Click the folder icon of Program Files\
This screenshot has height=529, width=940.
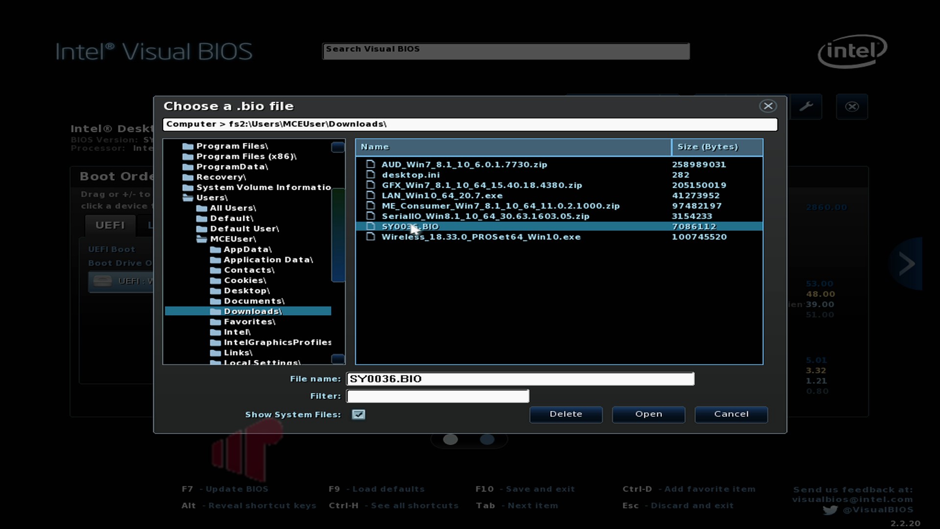pyautogui.click(x=188, y=146)
